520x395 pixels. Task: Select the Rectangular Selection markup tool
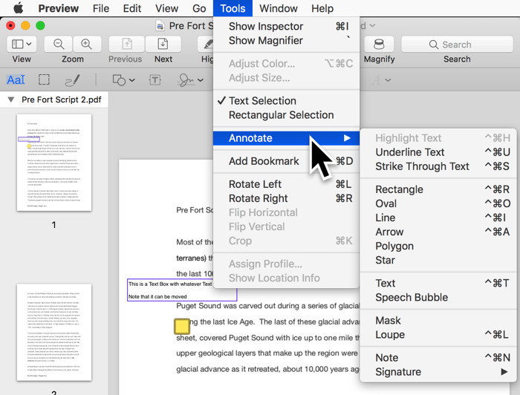click(44, 80)
